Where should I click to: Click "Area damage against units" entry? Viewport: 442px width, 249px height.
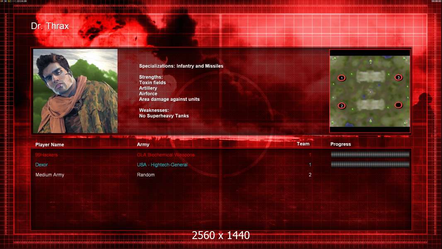tap(169, 99)
